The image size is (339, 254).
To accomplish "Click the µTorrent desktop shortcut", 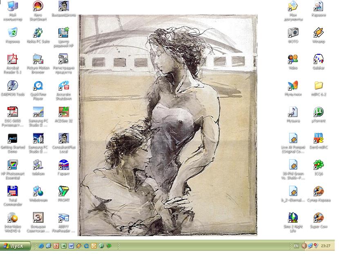I will click(x=319, y=112).
